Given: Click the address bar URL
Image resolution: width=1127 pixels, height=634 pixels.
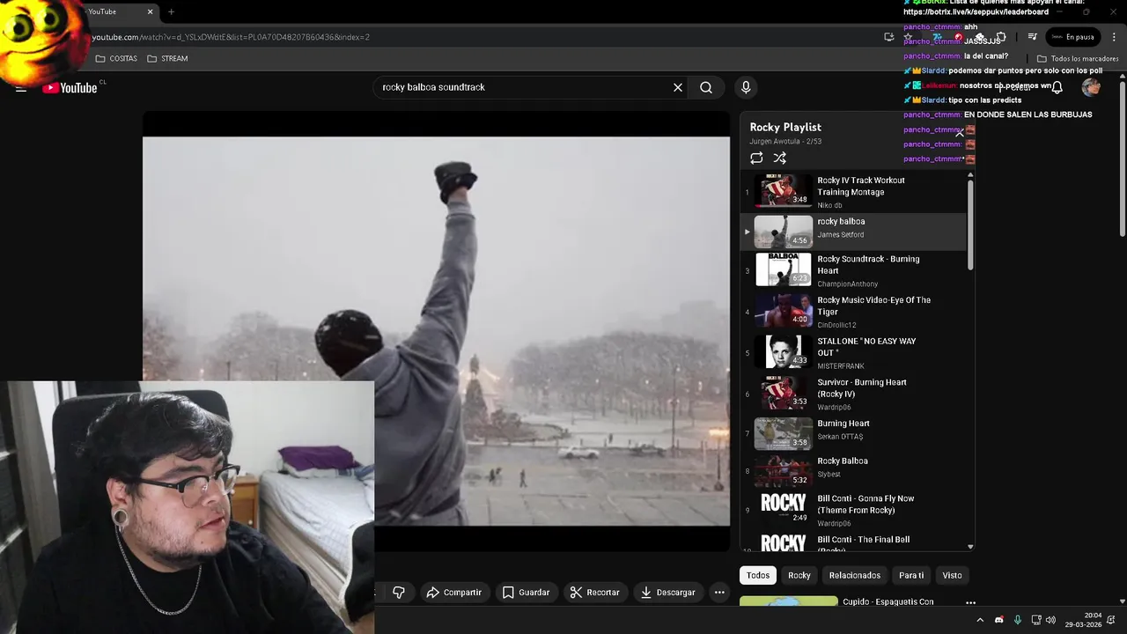Looking at the screenshot, I should (231, 37).
